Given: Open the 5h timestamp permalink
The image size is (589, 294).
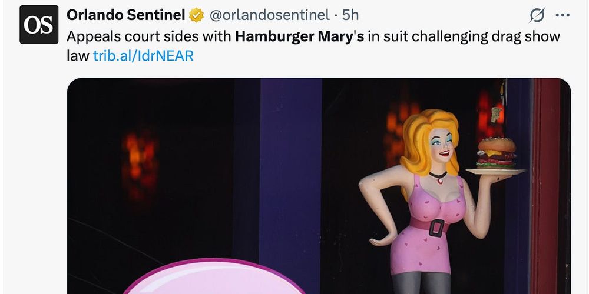Looking at the screenshot, I should pos(350,15).
